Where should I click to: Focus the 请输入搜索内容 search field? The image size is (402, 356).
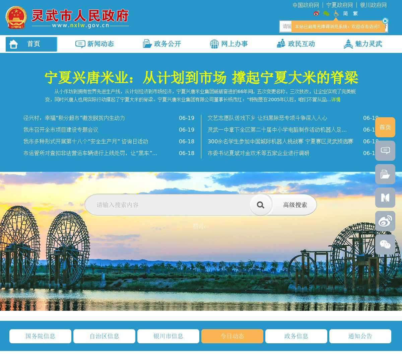click(167, 205)
